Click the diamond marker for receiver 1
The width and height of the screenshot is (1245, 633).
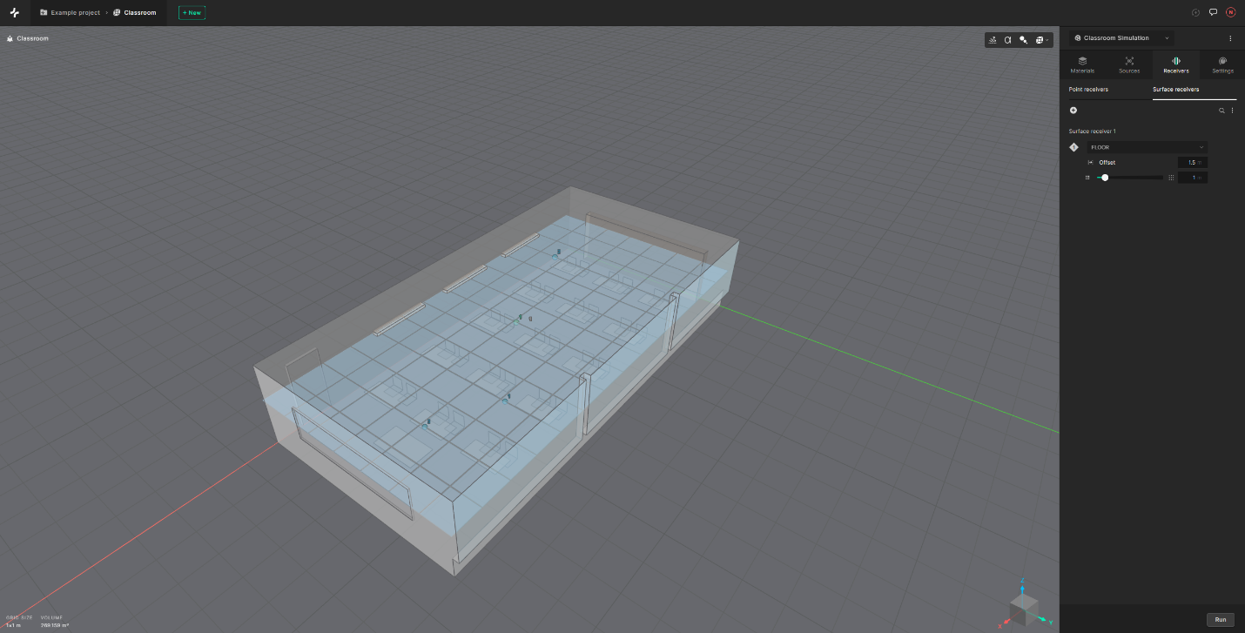point(1073,147)
